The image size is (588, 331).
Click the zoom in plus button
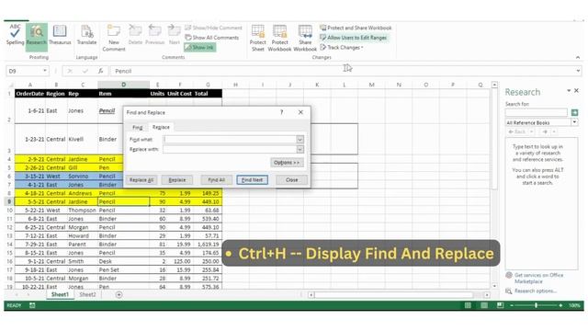pos(560,305)
